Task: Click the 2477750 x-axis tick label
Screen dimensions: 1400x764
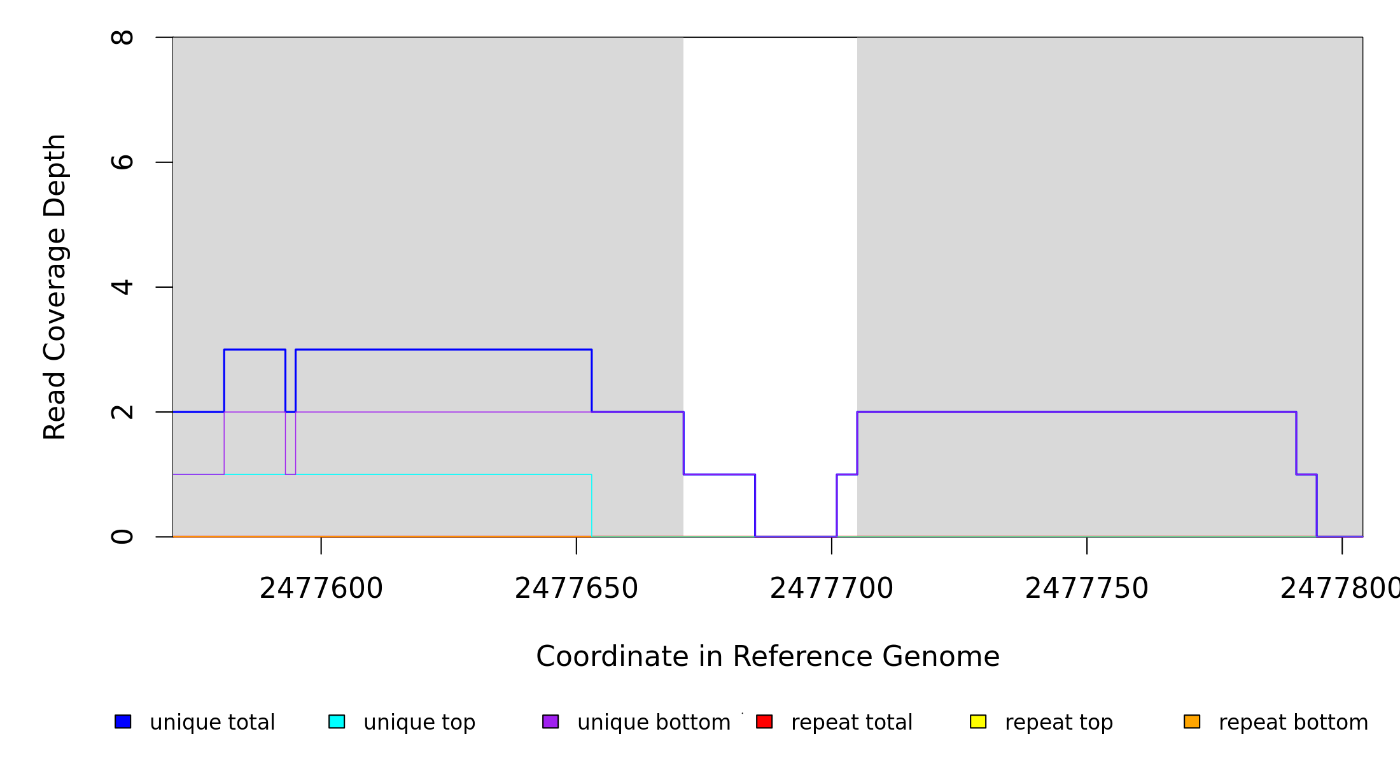Action: click(1087, 589)
